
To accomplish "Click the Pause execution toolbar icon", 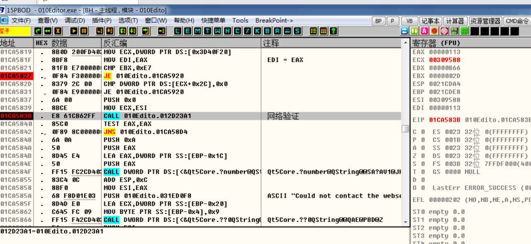I will click(84, 31).
